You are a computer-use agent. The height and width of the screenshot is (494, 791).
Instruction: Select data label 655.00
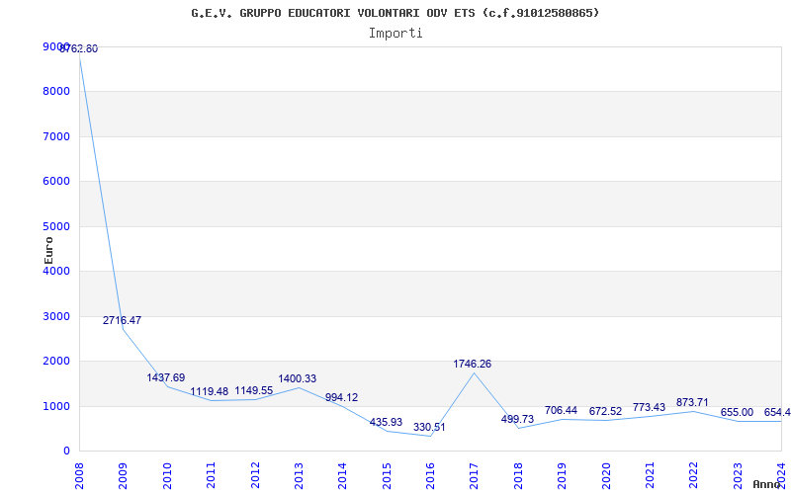coord(737,412)
